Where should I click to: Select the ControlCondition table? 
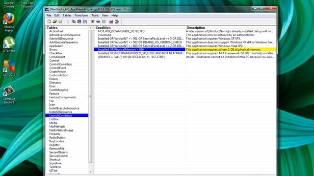point(61,64)
